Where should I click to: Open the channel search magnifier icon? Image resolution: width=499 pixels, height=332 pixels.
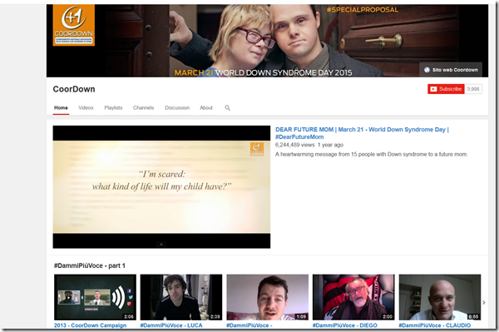point(228,108)
